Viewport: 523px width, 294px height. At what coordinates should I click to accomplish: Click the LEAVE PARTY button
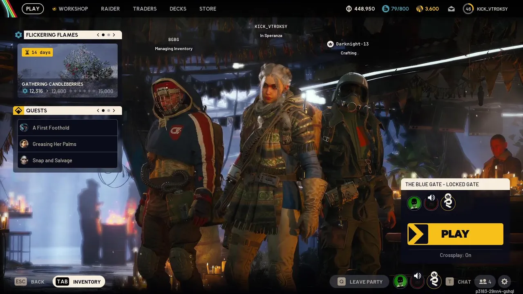click(360, 281)
